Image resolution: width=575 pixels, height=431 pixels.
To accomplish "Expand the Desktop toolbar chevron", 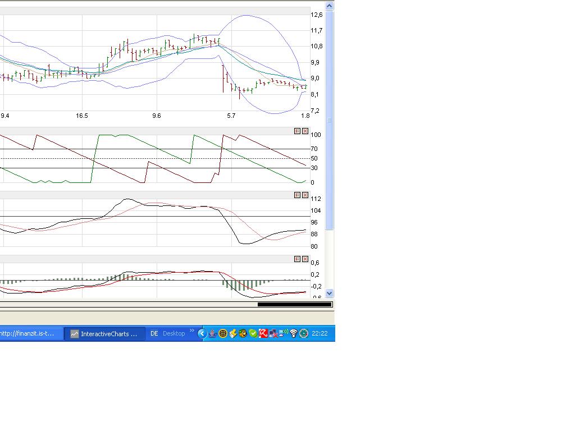I will coord(192,331).
